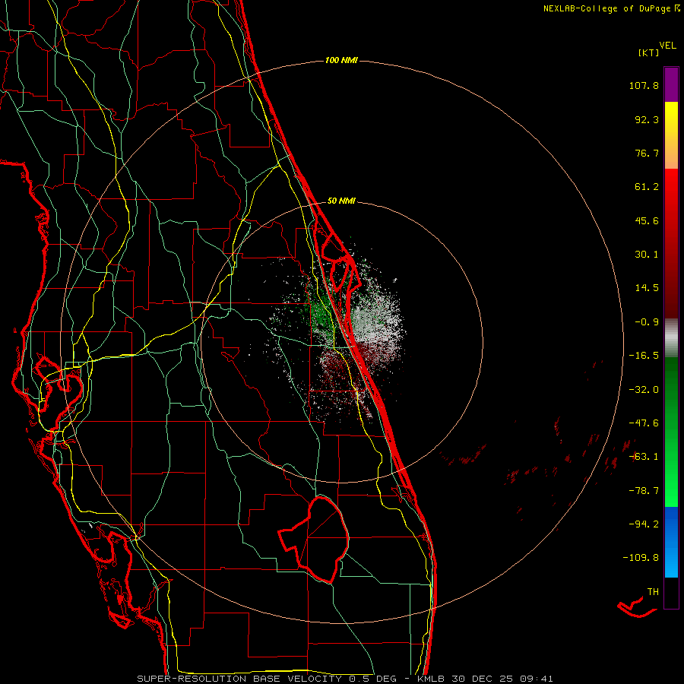Select the -16.5 legend value
This screenshot has height=684, width=684.
(x=644, y=356)
